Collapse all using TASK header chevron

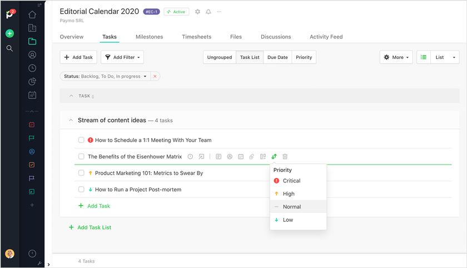tap(71, 96)
